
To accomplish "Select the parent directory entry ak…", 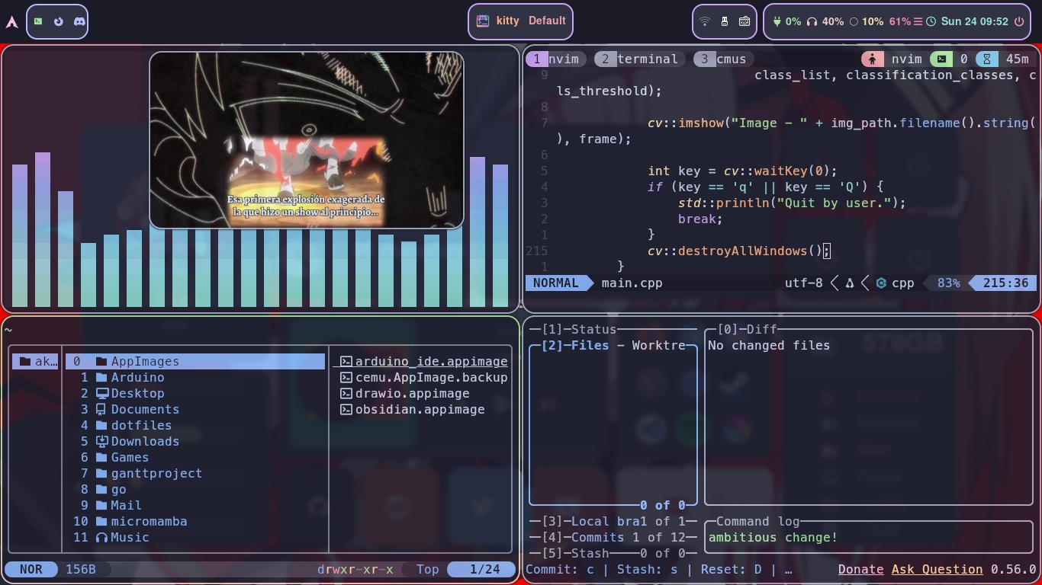I will pos(35,361).
